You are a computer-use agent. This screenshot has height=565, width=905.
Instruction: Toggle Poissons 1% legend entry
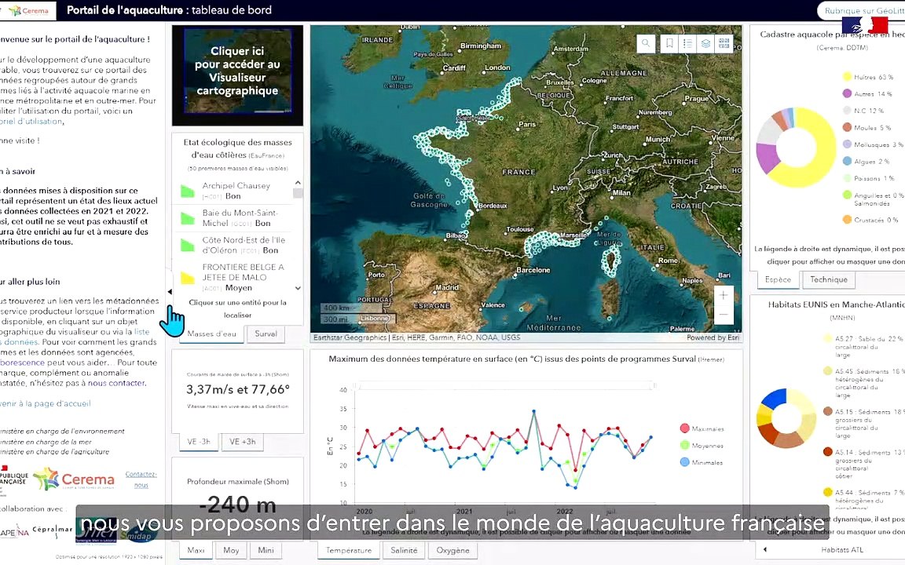pos(869,178)
